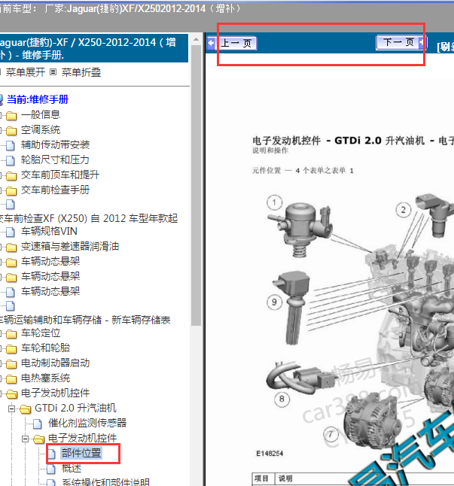454x486 pixels.
Task: Click the 车轮和轮胎 folder icon
Action: pos(11,348)
